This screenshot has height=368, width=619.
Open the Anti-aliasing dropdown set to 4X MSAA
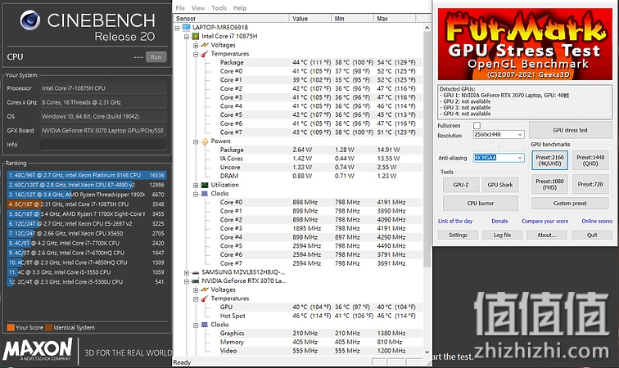[499, 158]
